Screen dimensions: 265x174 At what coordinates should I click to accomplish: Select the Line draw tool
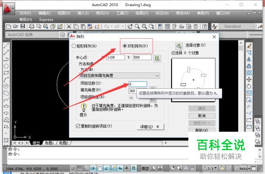pos(6,46)
